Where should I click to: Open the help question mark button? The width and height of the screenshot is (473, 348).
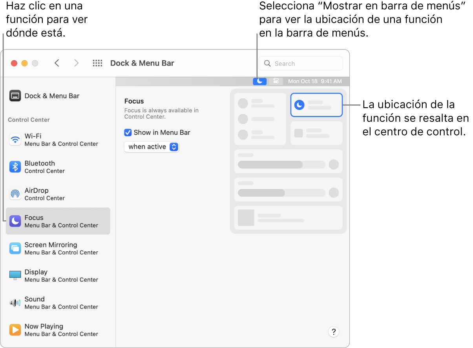point(334,332)
